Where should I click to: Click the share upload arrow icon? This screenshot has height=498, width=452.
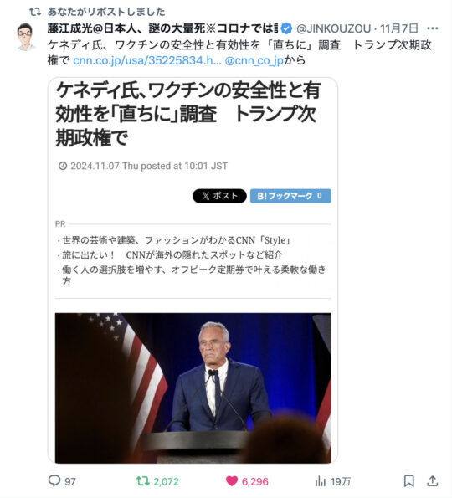(x=433, y=481)
